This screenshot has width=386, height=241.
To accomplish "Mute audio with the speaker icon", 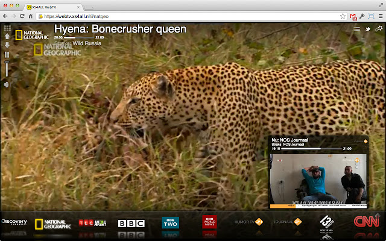I will pos(7,84).
